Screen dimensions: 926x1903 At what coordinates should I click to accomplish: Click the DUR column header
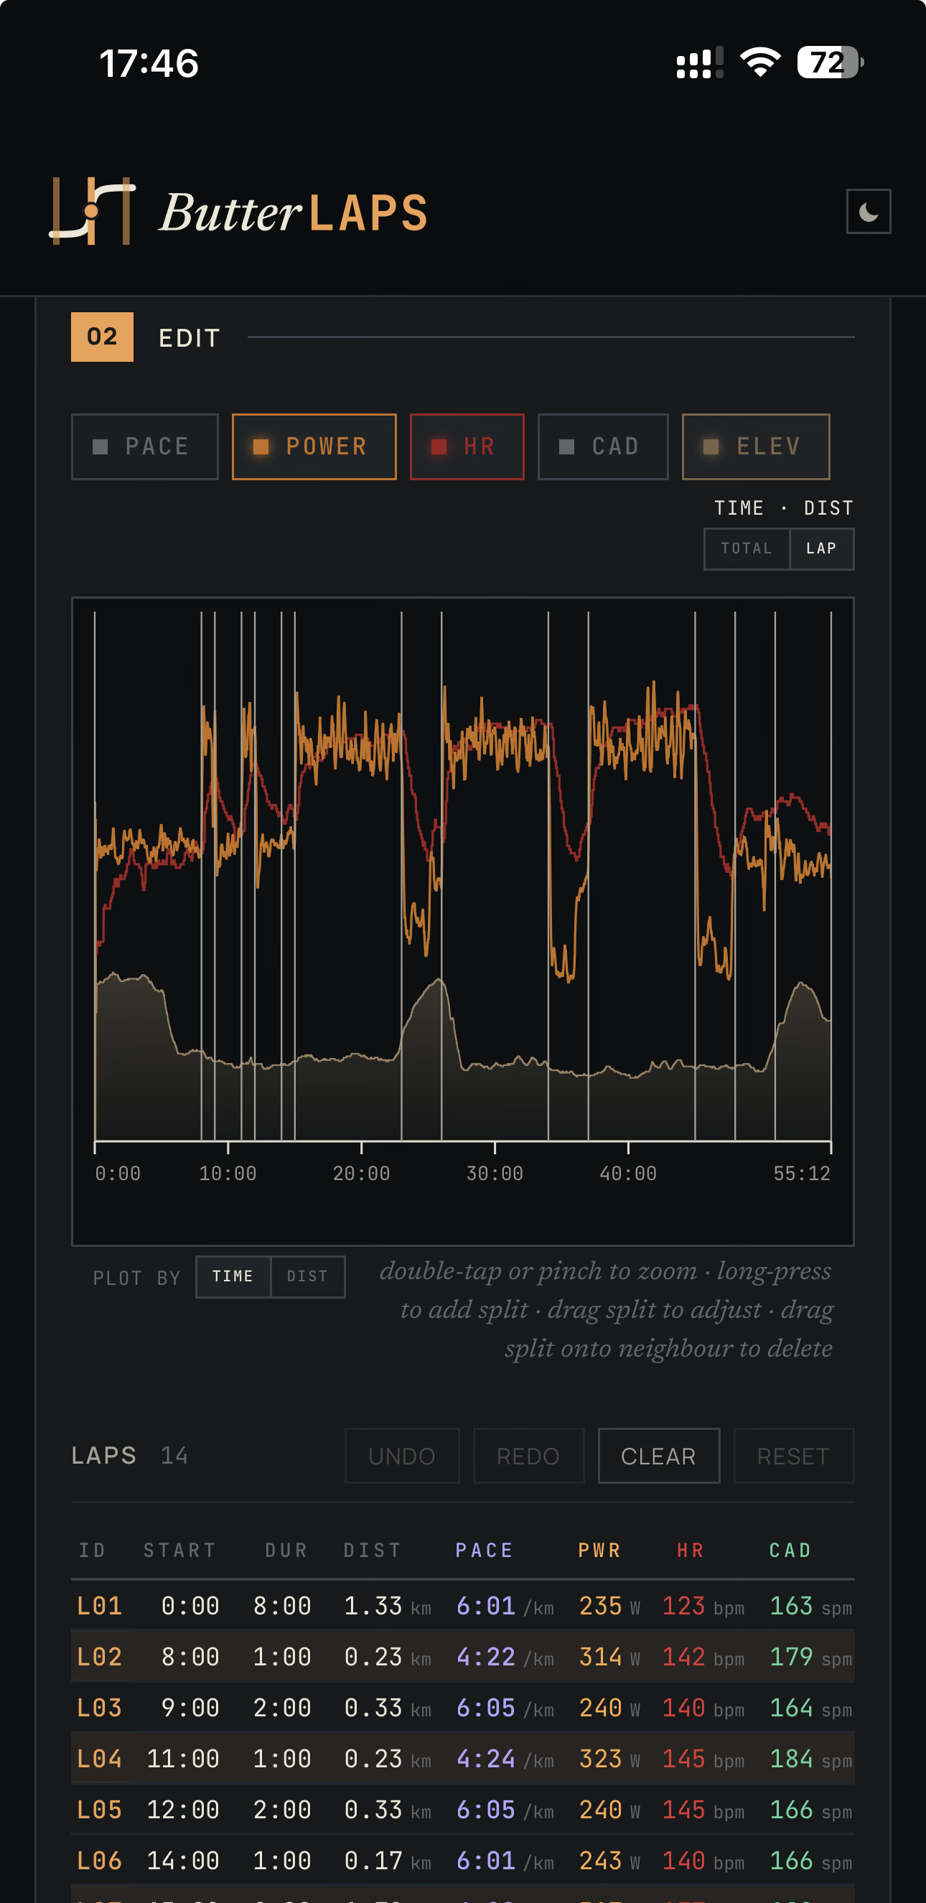286,1550
